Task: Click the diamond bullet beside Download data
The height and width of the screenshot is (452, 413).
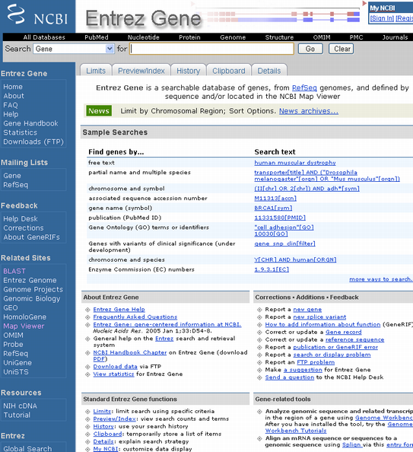Action: pyautogui.click(x=87, y=367)
